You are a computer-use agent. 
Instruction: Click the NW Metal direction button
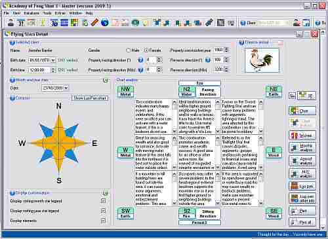point(125,92)
